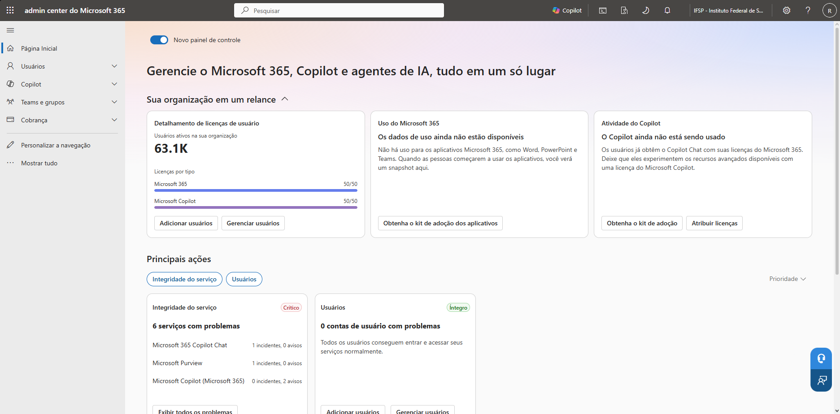This screenshot has height=414, width=840.
Task: Switch to dark mode moon icon
Action: [x=646, y=10]
